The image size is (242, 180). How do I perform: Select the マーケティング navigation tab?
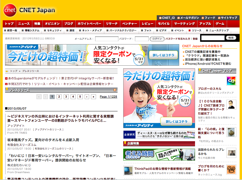[185, 24]
